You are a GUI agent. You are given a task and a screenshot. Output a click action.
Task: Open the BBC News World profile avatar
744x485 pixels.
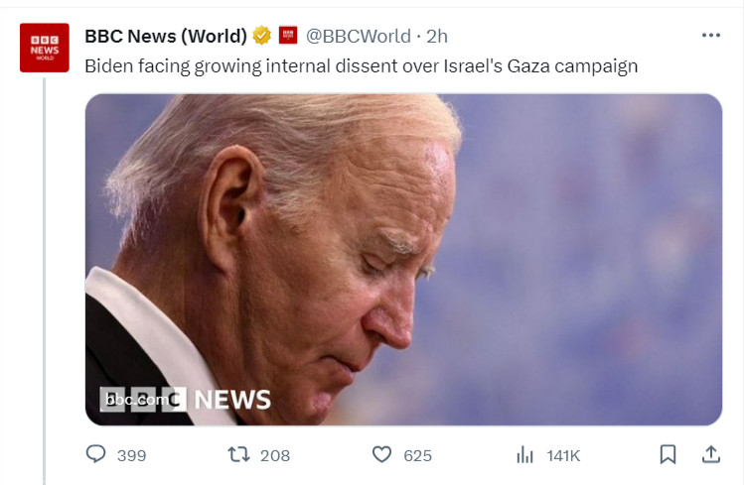tap(45, 48)
